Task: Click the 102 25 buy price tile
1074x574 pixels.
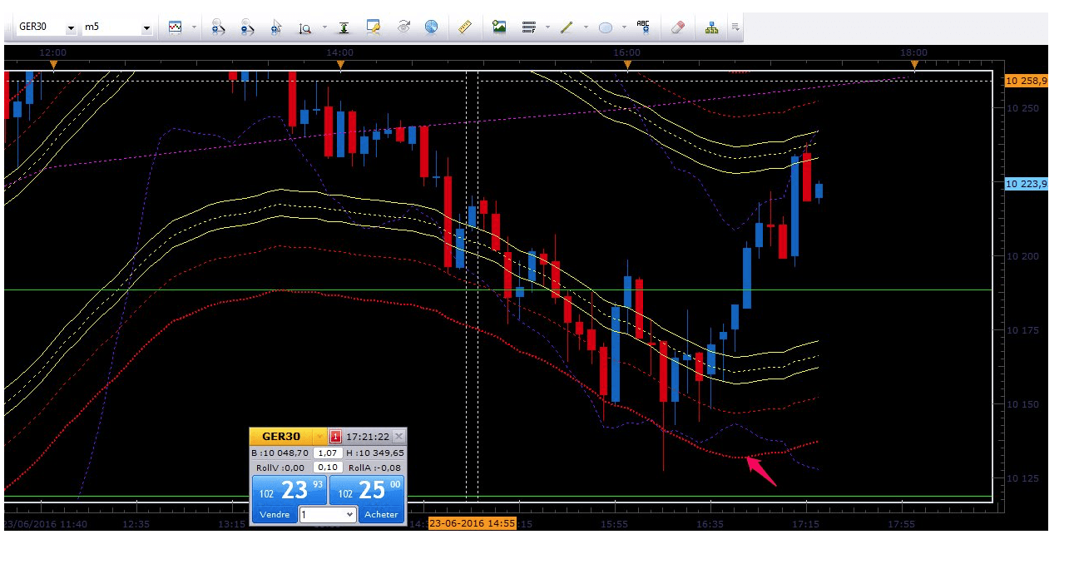Action: click(367, 490)
